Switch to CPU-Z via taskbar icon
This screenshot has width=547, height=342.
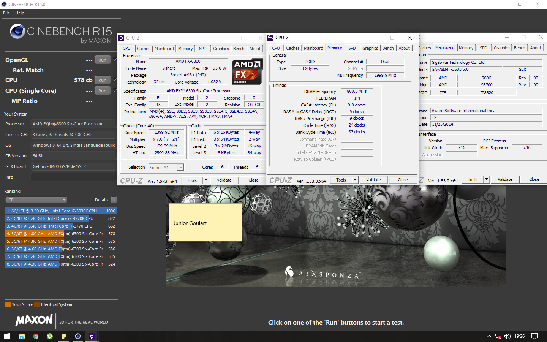tap(92, 336)
